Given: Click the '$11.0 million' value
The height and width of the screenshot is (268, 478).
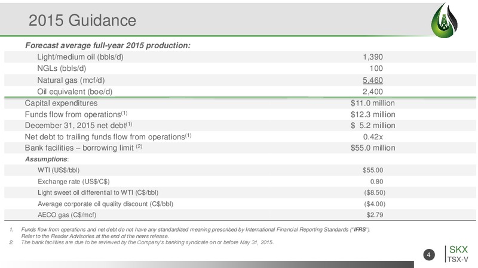Looking at the screenshot, I should (372, 103).
